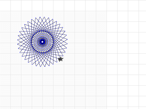Click top-right corner of fine grid area
This screenshot has height=109, width=146.
coord(106,11)
